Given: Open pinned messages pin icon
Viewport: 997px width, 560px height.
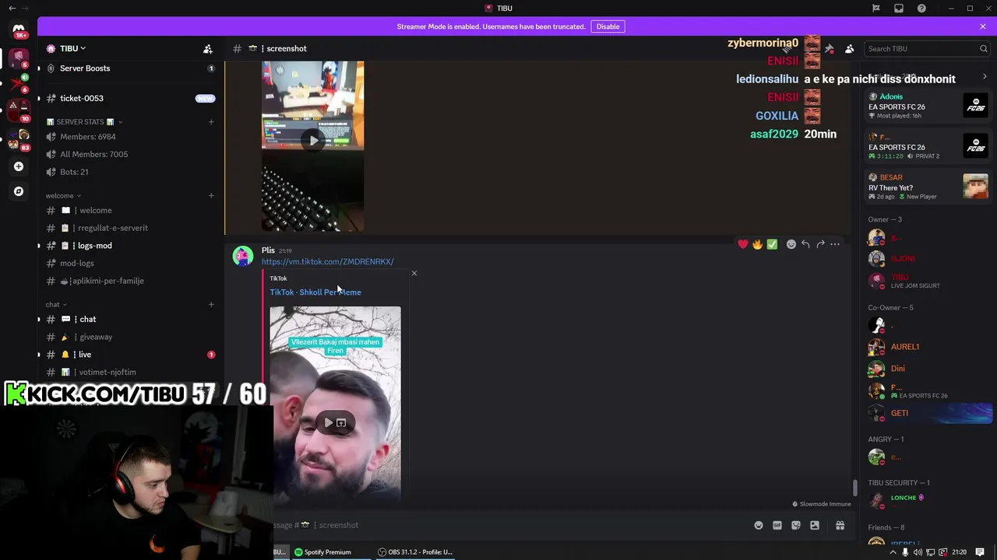Looking at the screenshot, I should click(x=830, y=48).
